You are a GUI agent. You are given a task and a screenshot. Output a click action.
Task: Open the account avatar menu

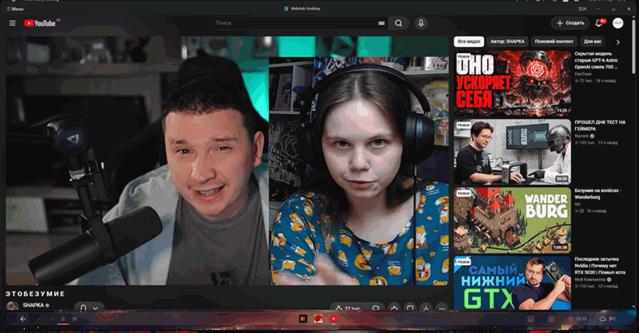[x=618, y=23]
